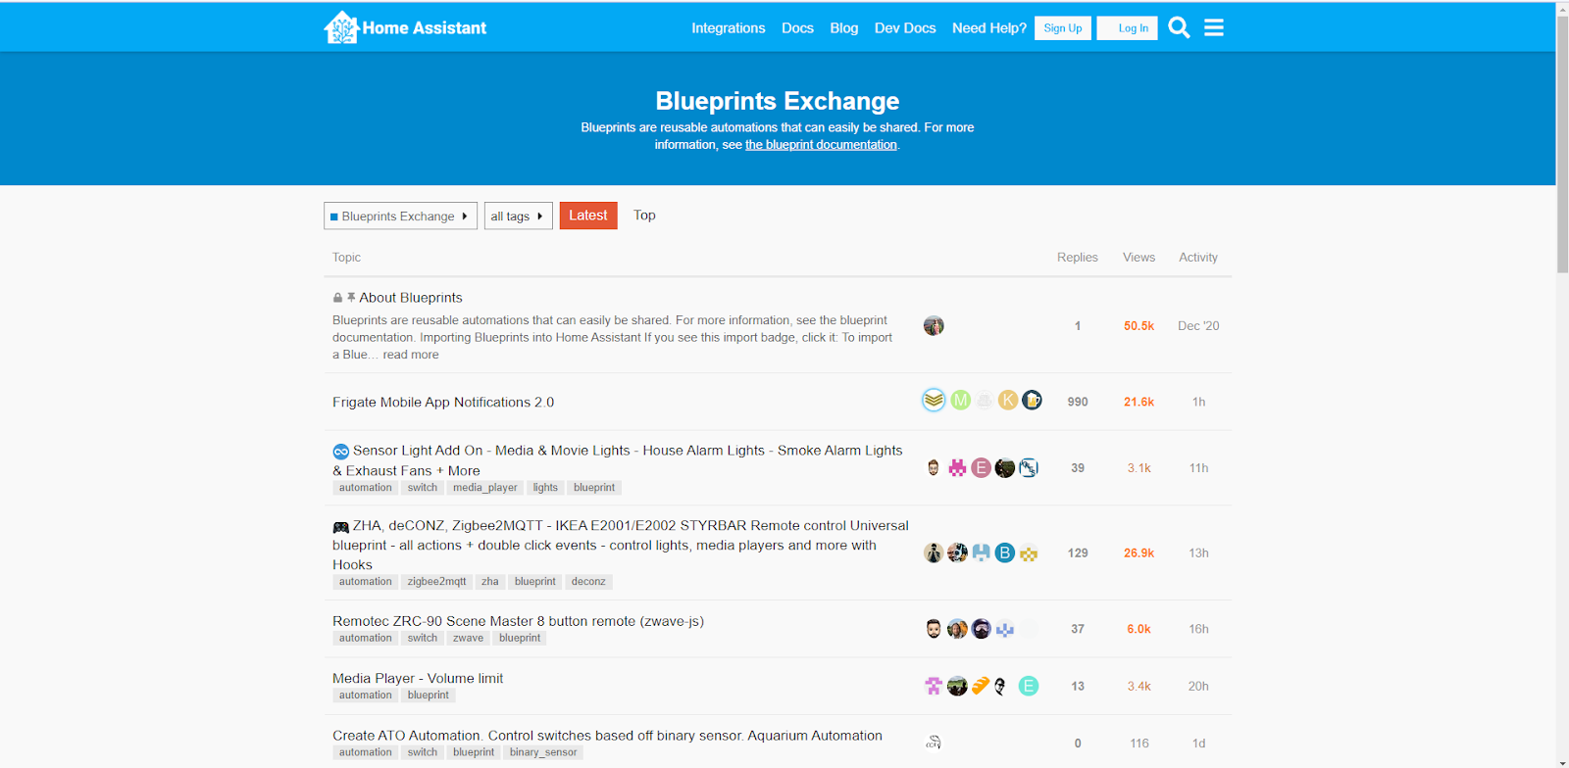Open Docs in the top navigation

797,28
